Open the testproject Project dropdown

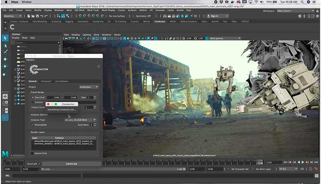click(89, 87)
